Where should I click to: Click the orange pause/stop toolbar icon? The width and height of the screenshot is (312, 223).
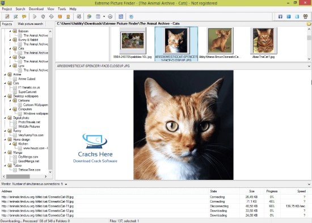[x=60, y=16]
